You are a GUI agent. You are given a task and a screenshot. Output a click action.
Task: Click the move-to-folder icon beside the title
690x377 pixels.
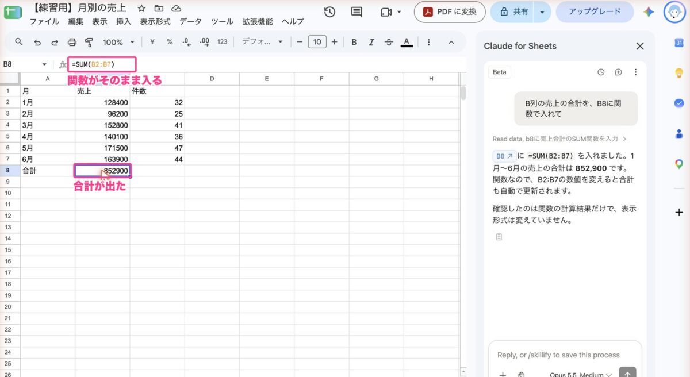click(x=159, y=9)
